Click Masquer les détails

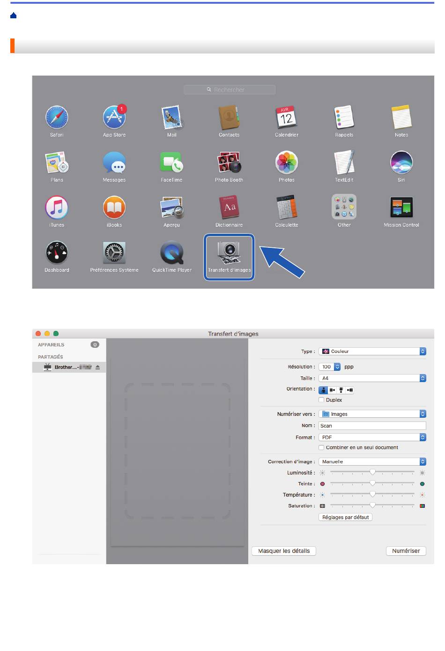tap(284, 551)
